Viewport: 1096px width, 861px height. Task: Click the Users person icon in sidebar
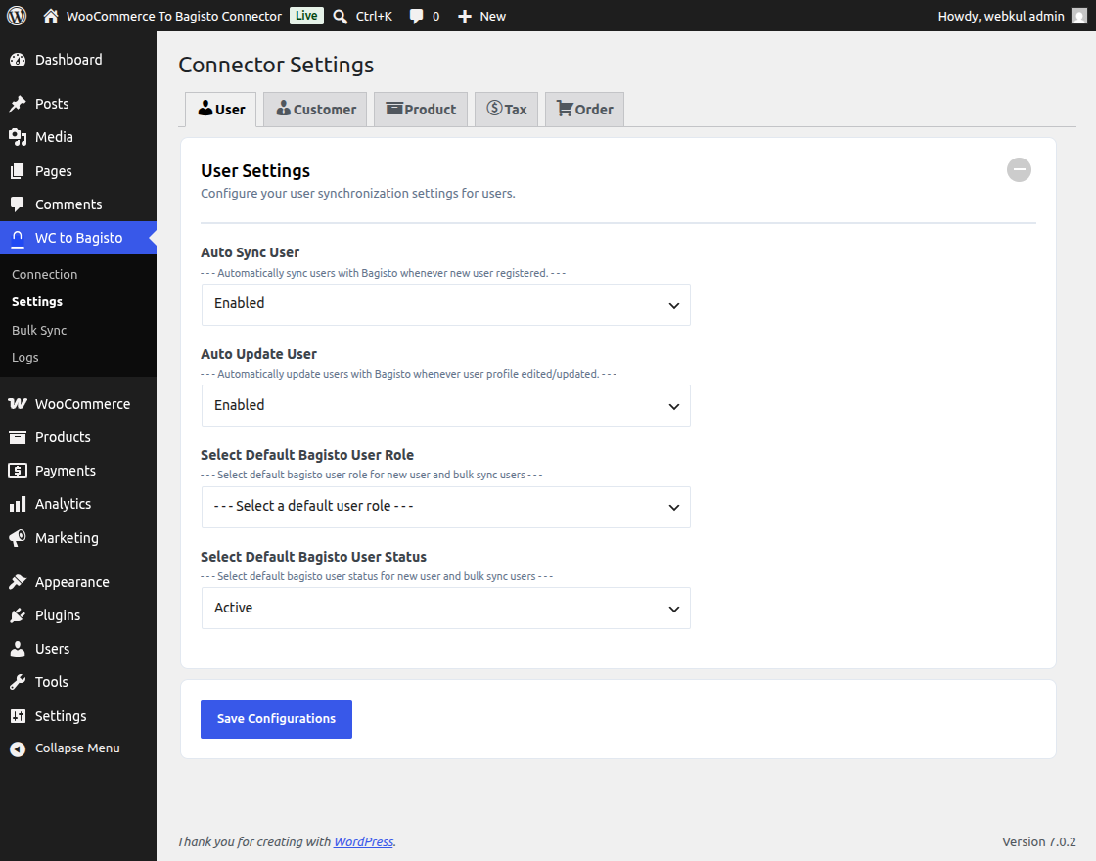(18, 650)
